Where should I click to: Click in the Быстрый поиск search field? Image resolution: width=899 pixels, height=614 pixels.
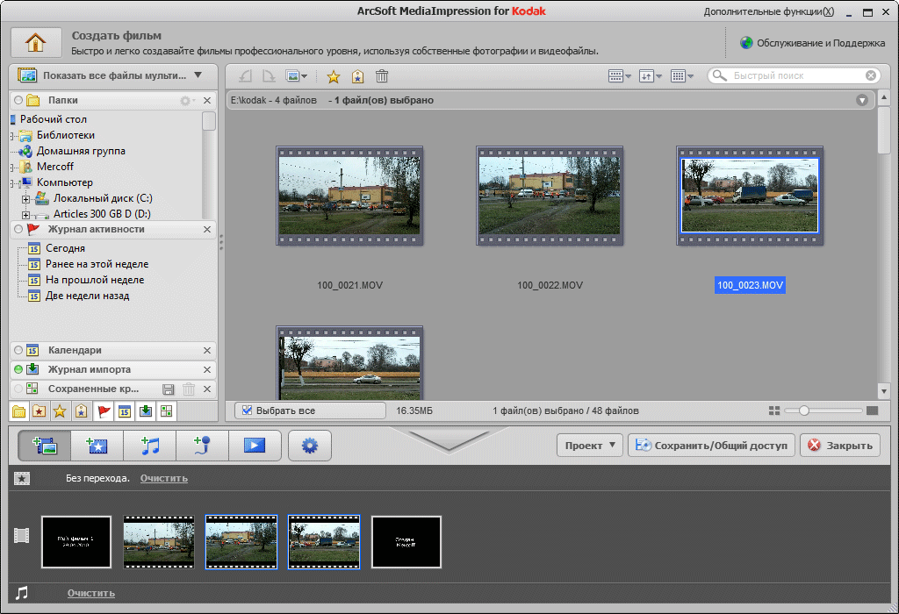[794, 75]
